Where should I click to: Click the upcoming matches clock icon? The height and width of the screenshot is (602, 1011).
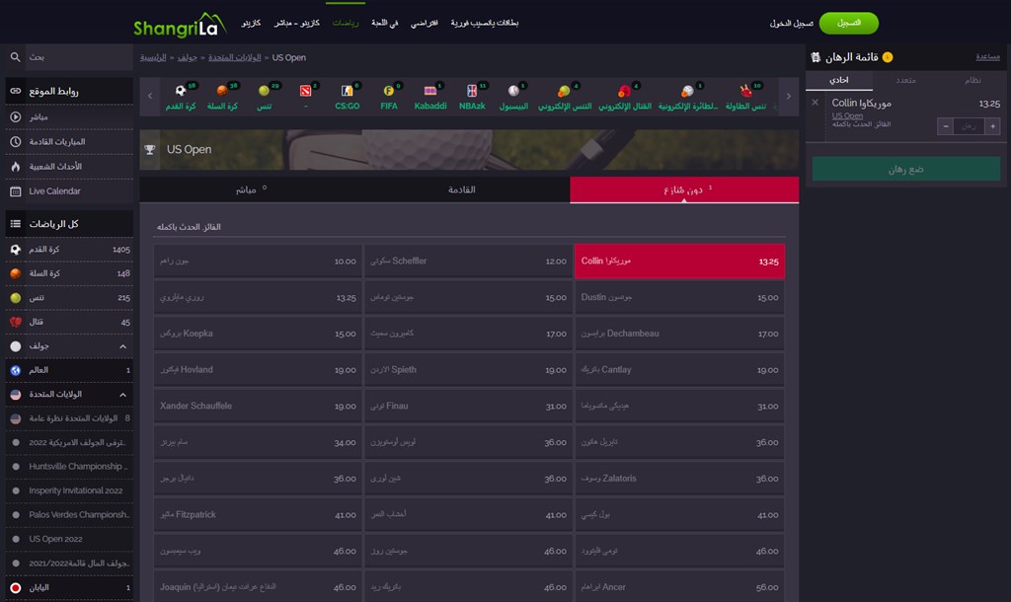16,142
